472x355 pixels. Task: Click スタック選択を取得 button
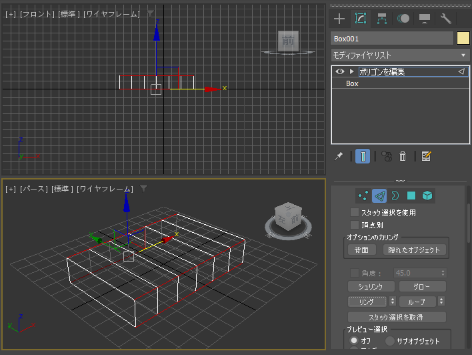[x=397, y=317]
